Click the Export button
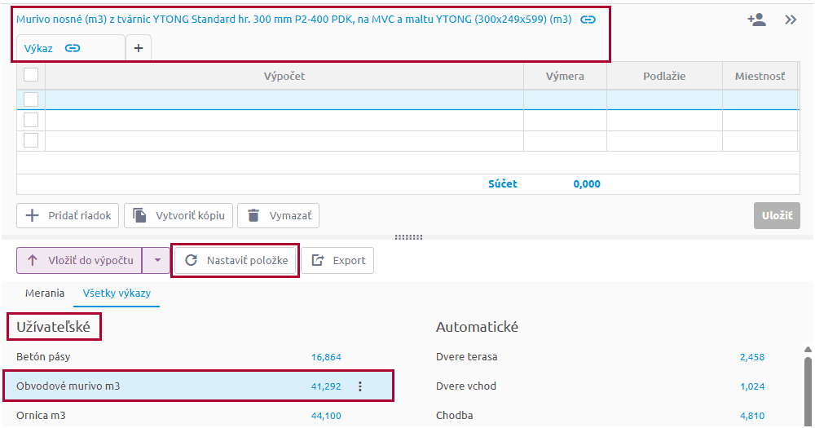 [x=338, y=261]
